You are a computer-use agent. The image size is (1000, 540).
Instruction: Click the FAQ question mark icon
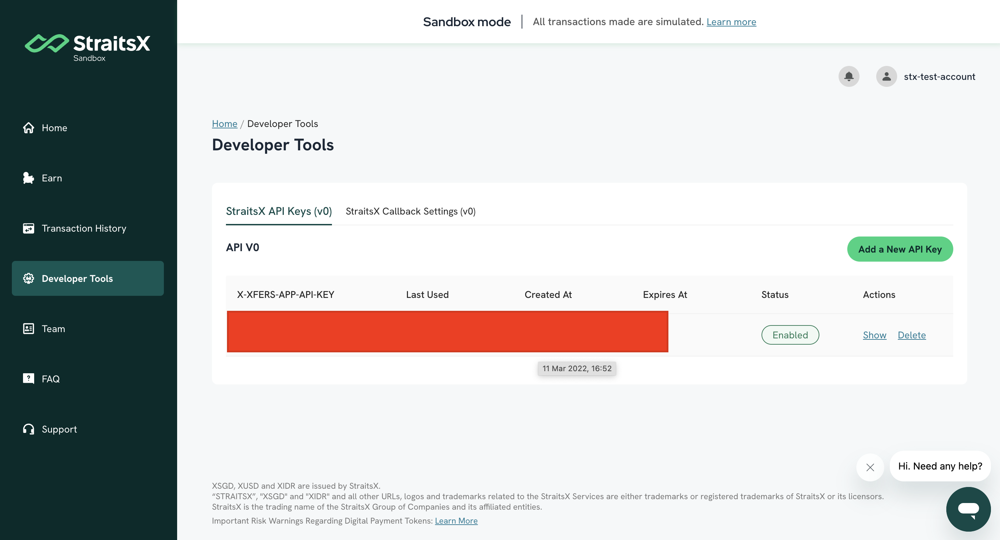(28, 379)
